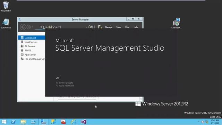Open navigation history dropdown beside forward arrow
Image resolution: width=222 pixels, height=125 pixels.
32,27
